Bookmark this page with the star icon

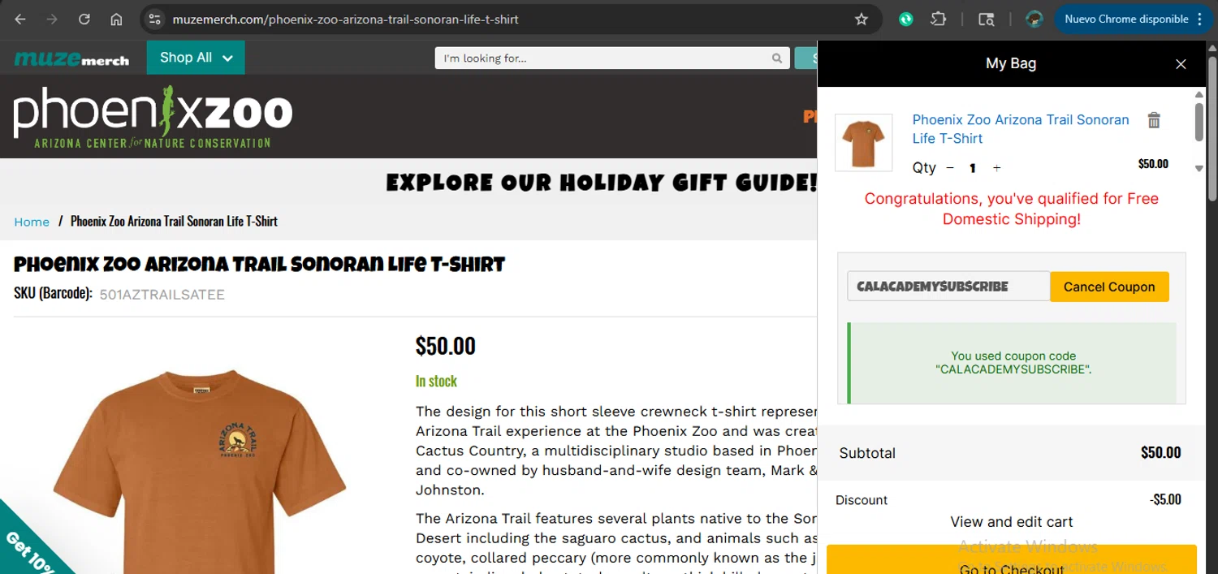point(862,19)
